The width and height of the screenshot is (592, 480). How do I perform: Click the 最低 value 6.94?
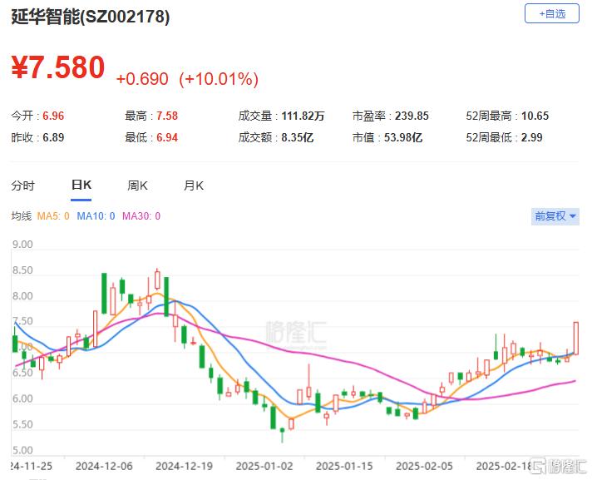click(x=167, y=137)
